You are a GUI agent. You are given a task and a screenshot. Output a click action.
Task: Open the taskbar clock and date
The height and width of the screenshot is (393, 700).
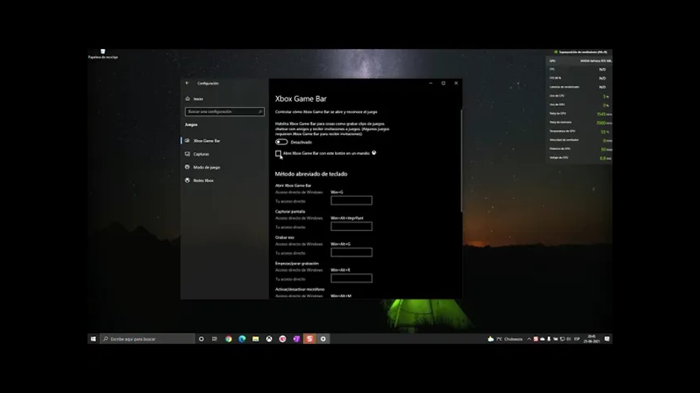(592, 339)
